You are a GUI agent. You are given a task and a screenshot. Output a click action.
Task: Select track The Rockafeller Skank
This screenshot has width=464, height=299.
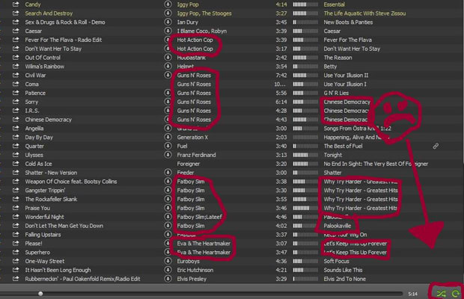coord(51,199)
